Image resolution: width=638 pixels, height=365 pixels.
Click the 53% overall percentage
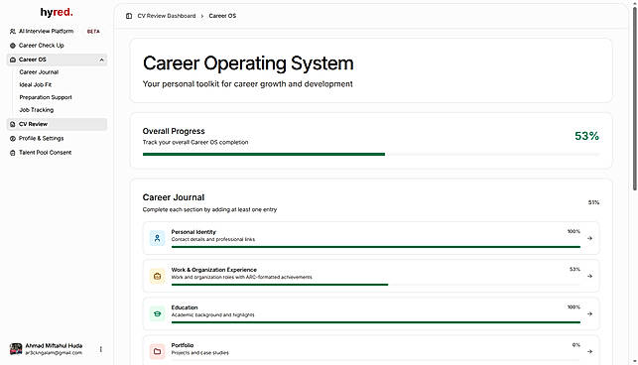point(586,136)
